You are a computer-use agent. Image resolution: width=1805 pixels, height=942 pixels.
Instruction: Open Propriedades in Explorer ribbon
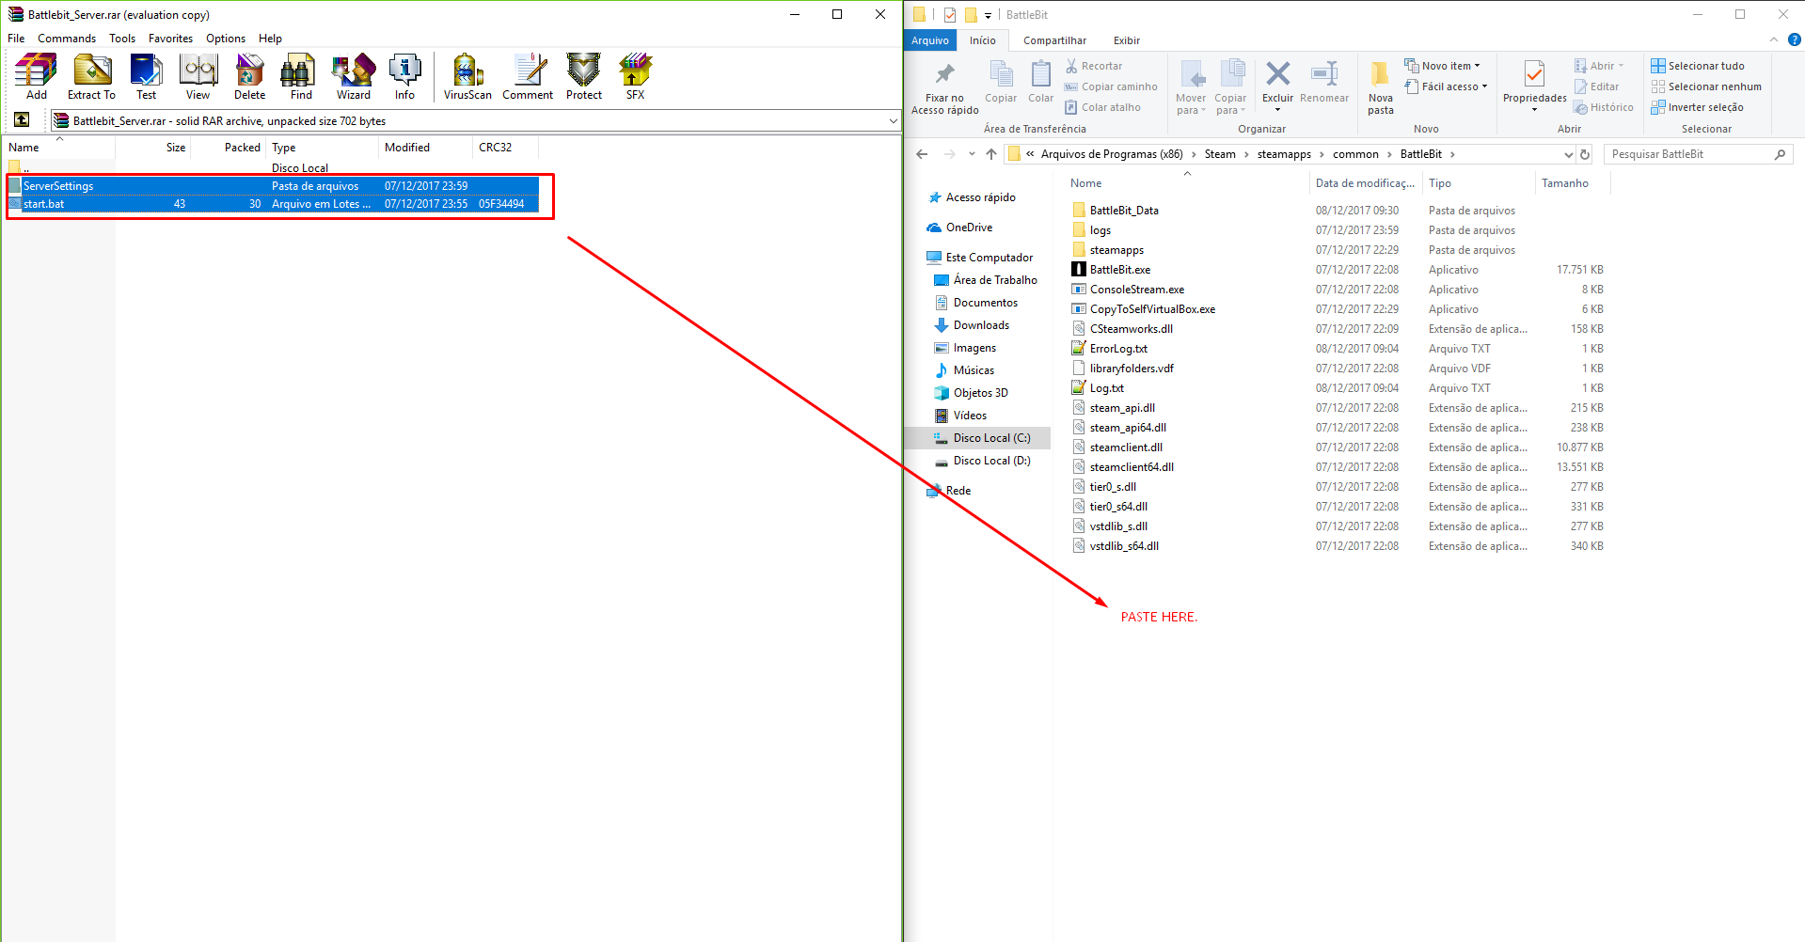(x=1534, y=85)
